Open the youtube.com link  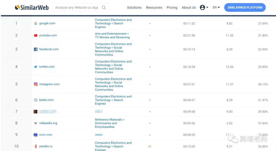tap(48, 35)
